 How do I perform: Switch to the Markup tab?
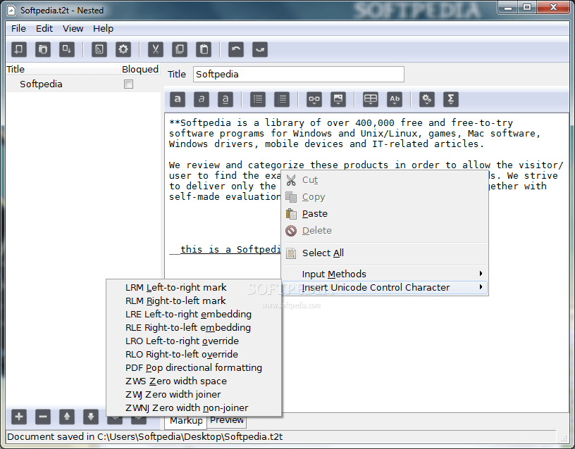coord(186,420)
